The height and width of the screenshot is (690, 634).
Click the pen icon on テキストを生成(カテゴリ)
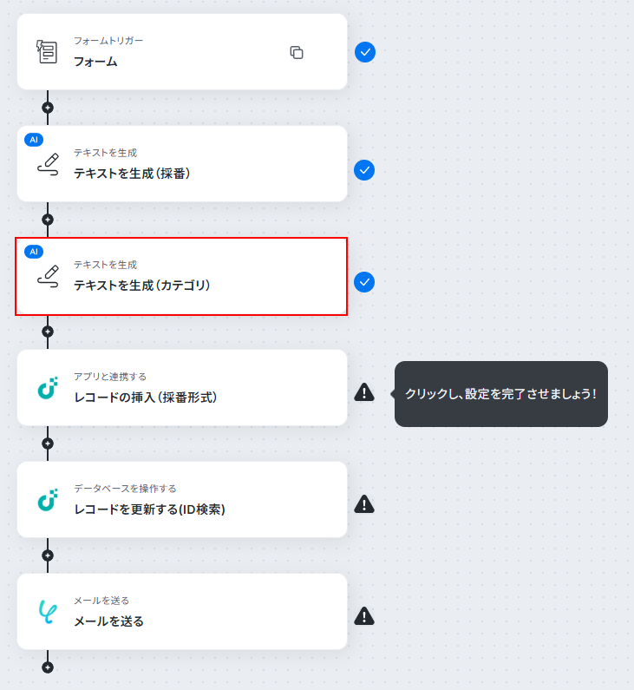pos(49,276)
